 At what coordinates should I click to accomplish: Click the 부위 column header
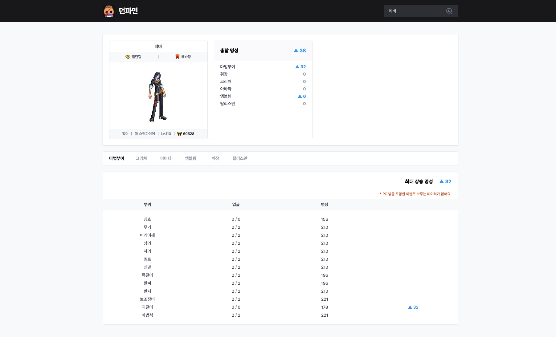tap(147, 204)
